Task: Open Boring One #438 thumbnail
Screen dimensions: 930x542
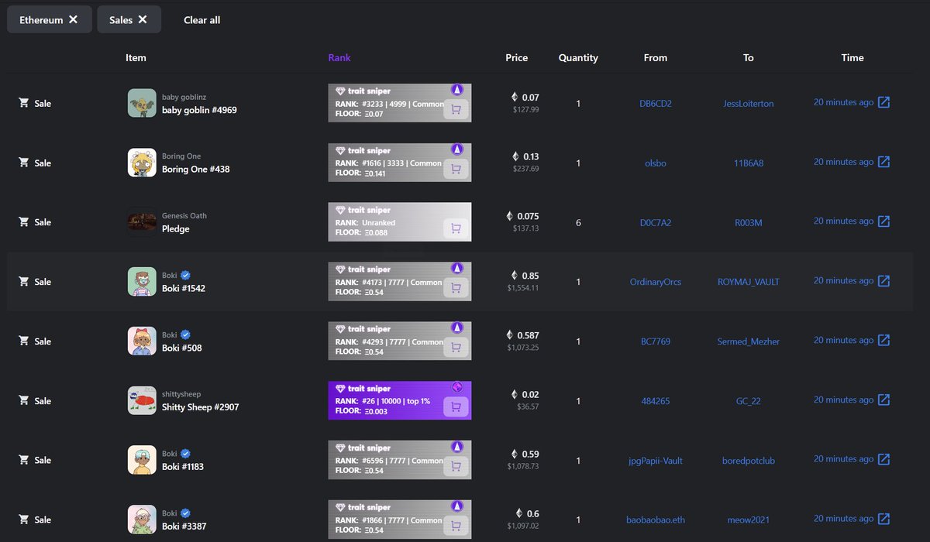Action: click(142, 163)
